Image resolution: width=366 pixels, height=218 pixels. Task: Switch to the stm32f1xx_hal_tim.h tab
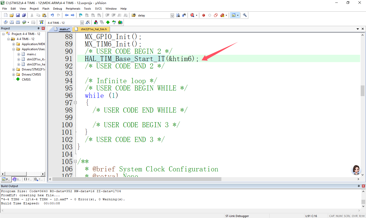pos(94,29)
